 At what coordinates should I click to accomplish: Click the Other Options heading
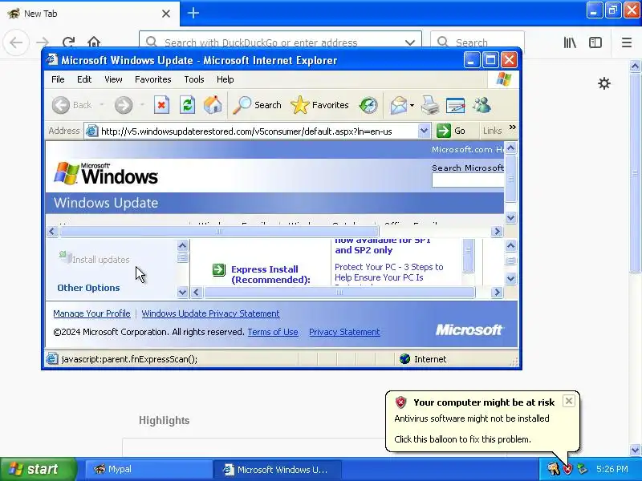tap(88, 288)
